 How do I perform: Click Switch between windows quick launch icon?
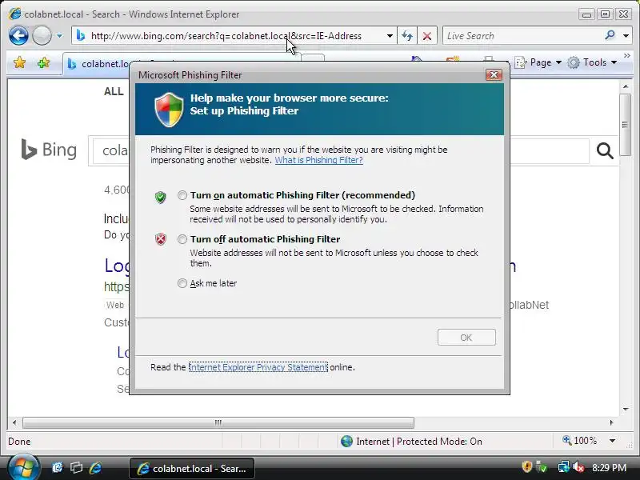coord(76,468)
